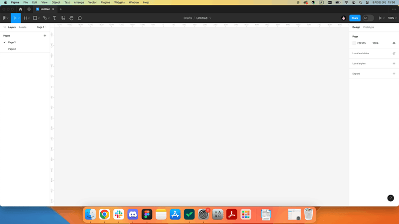The image size is (399, 224).
Task: Close the Untitled file tab
Action: [53, 9]
